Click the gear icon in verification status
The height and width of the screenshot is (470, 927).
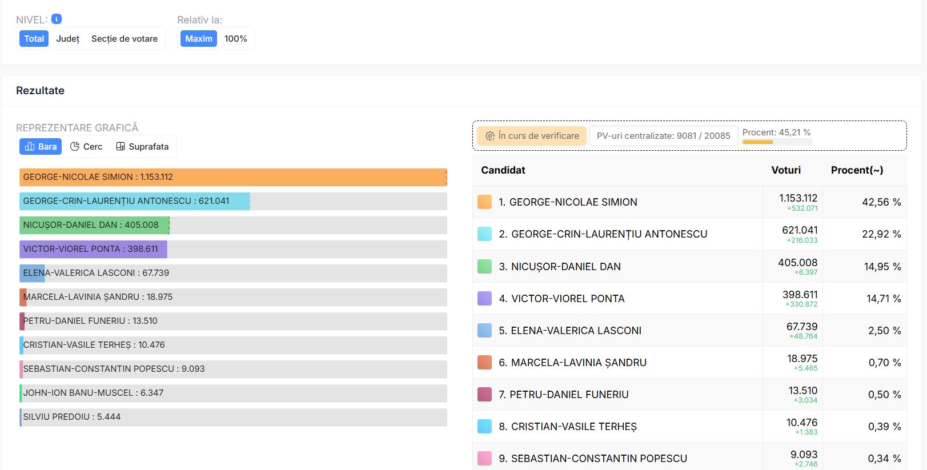coord(489,136)
